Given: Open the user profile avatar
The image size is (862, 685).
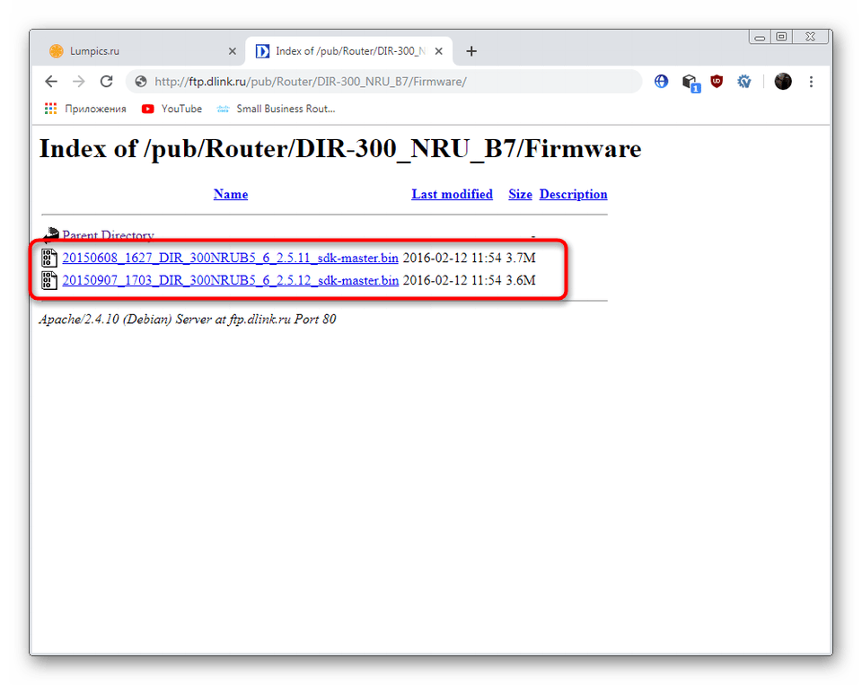Looking at the screenshot, I should pos(783,82).
